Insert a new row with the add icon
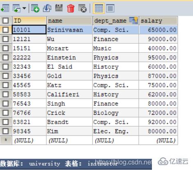Image resolution: width=193 pixels, height=170 pixels. coord(35,8)
